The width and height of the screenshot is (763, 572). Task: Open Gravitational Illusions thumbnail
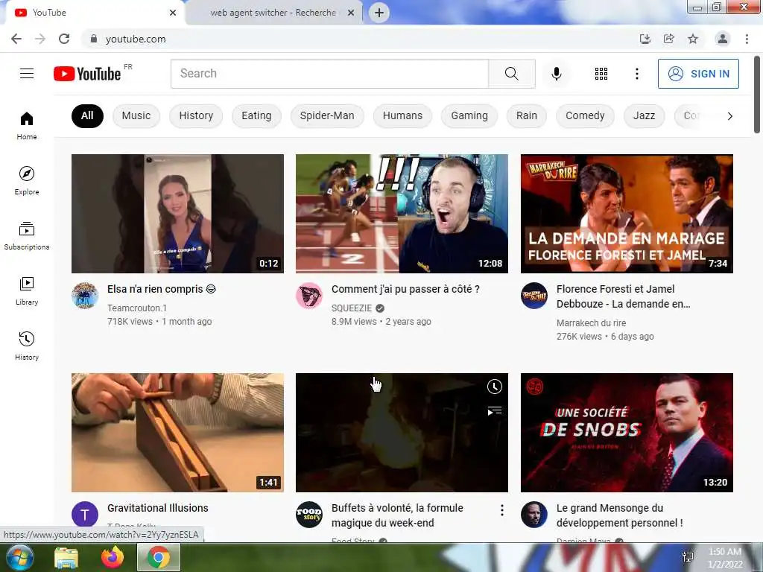pos(177,433)
